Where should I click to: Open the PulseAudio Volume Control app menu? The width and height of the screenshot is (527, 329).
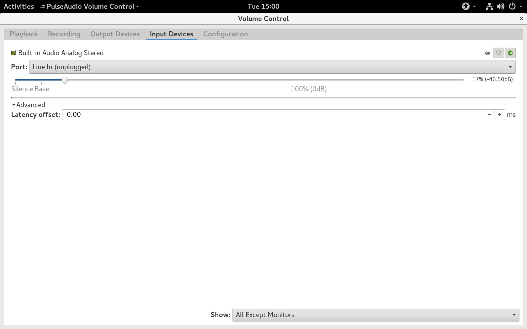click(90, 6)
